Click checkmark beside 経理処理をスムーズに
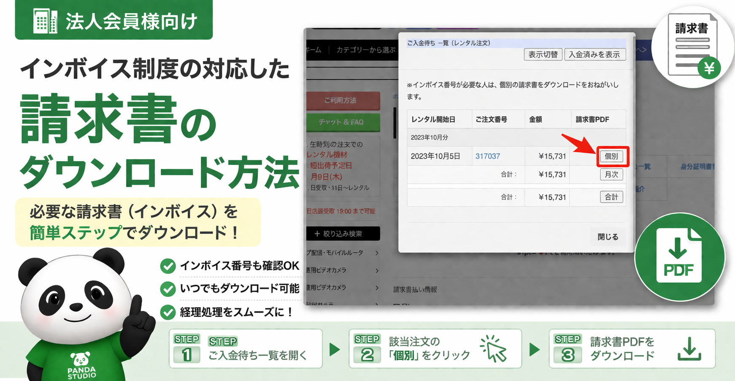The height and width of the screenshot is (381, 735). pos(168,312)
